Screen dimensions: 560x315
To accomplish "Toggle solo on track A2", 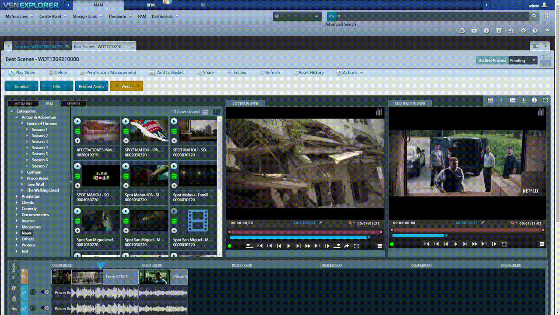I will click(33, 308).
